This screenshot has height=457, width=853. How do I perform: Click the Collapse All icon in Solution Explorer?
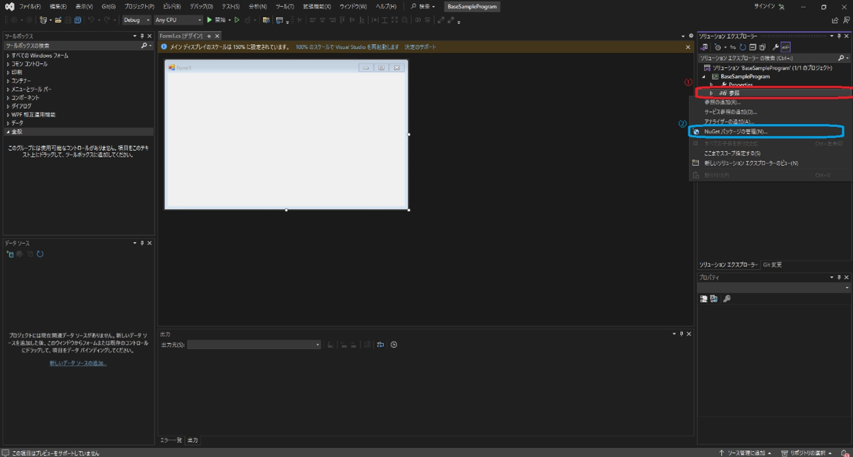pos(753,47)
